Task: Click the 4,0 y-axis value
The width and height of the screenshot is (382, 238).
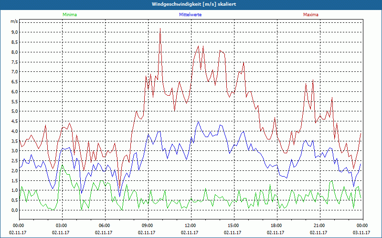Action: 14,131
